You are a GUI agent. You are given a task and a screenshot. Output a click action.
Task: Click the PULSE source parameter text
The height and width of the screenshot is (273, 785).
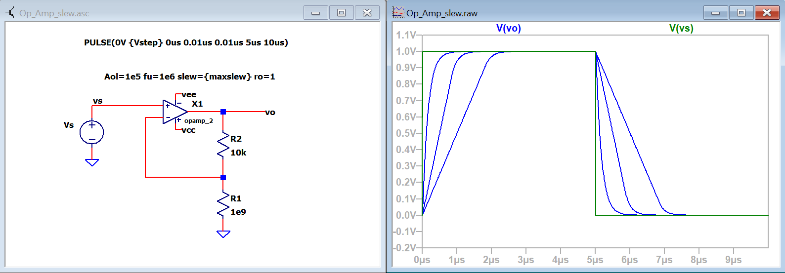pos(186,42)
